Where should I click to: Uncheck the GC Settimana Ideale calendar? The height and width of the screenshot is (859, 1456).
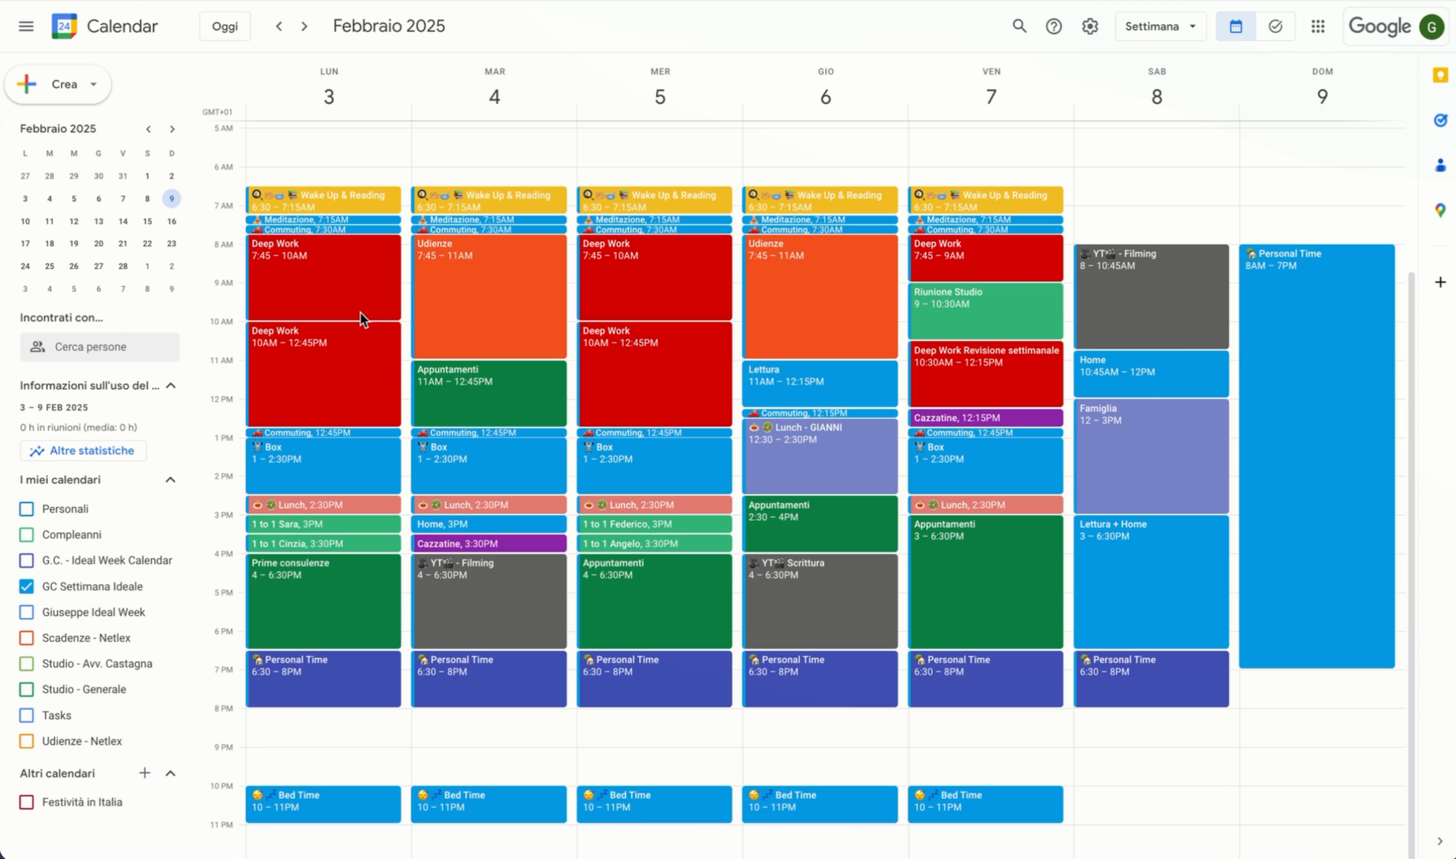click(x=27, y=586)
